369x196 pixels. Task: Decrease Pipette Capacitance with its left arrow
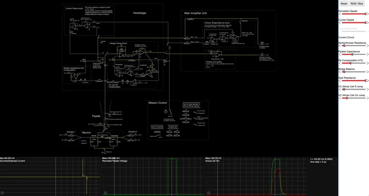tap(340, 54)
